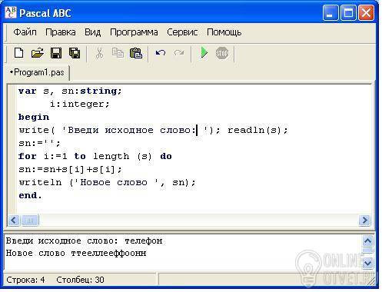Click the 'end.' code line
Screen dimensions: 382x292
click(x=30, y=195)
